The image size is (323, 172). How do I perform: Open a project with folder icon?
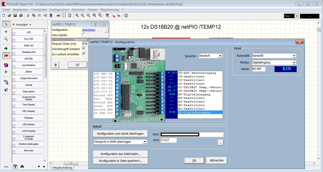click(x=9, y=16)
